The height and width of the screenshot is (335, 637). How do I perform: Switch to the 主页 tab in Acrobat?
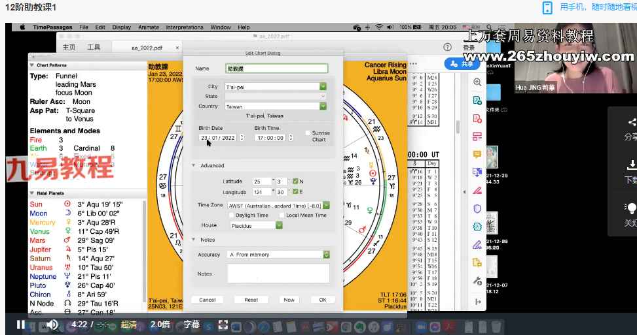pyautogui.click(x=69, y=48)
